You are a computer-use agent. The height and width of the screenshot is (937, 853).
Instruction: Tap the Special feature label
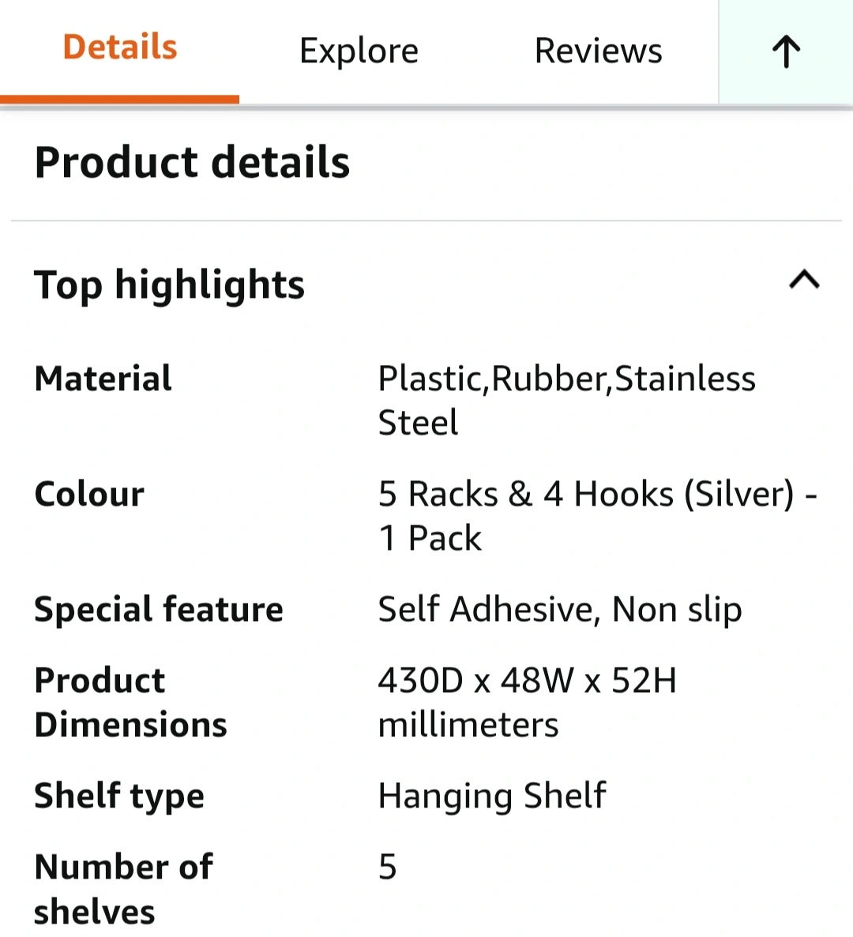[159, 609]
